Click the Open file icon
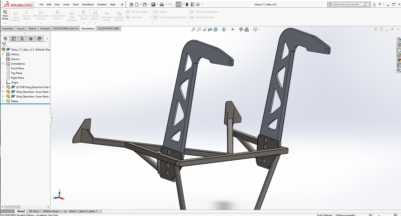This screenshot has width=401, height=216. [x=145, y=4]
